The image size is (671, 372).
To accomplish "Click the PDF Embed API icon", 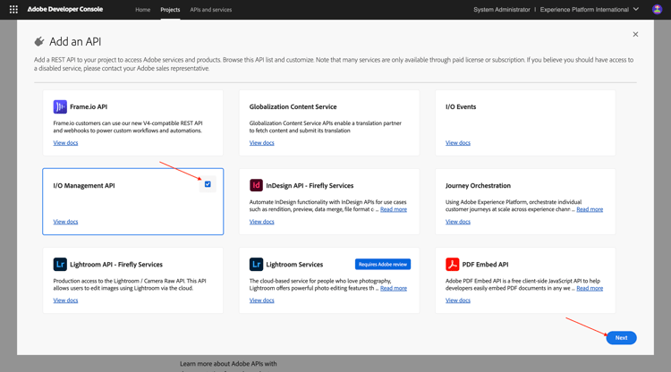I will click(453, 265).
